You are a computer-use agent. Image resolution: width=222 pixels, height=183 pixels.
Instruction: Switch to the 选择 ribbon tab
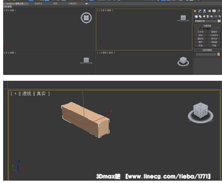coord(55,4)
